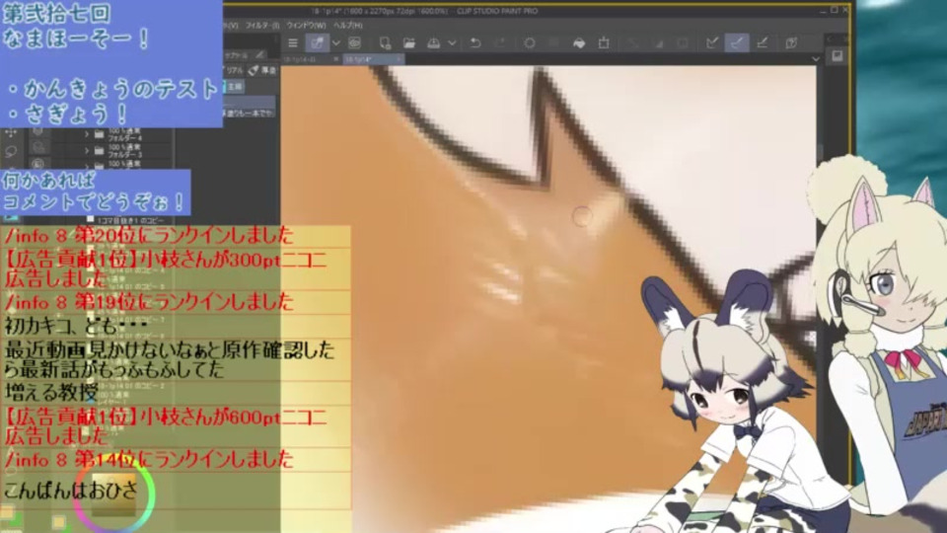The height and width of the screenshot is (533, 947).
Task: Expand the フォルダー 3 layer folder
Action: click(x=87, y=150)
